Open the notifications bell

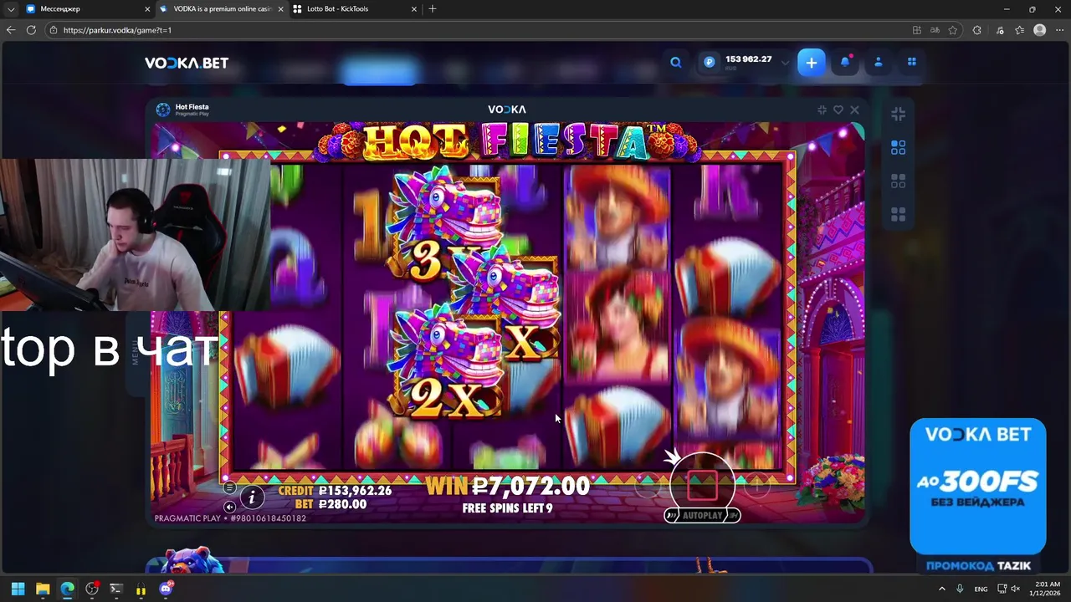click(845, 63)
